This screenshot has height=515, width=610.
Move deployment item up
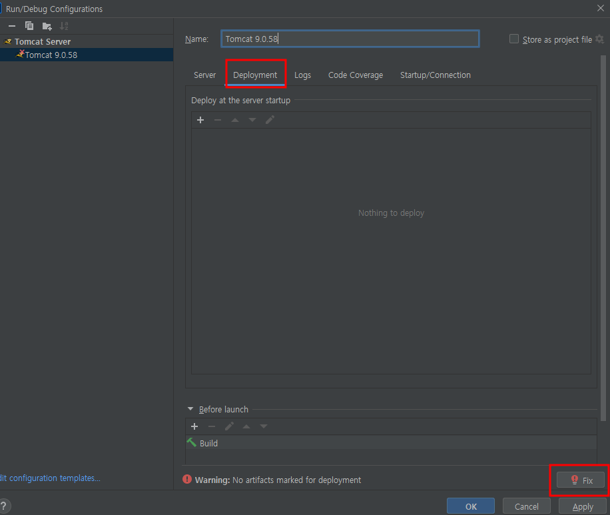[x=235, y=120]
